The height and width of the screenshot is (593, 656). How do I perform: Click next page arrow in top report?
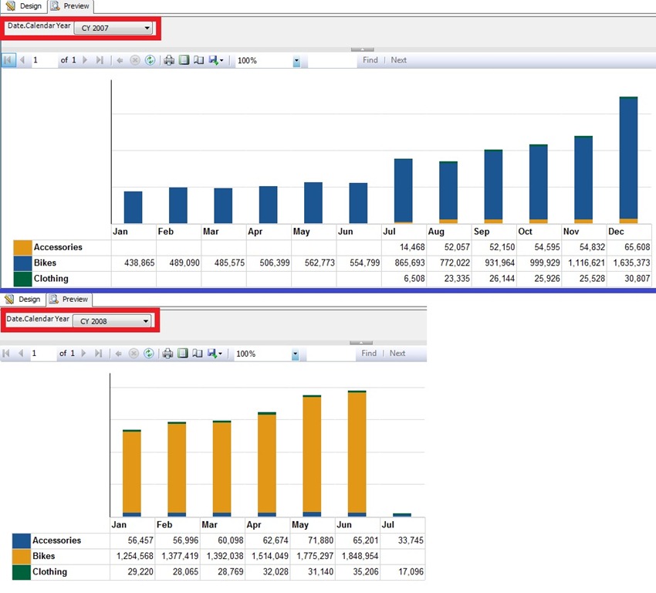tap(85, 60)
